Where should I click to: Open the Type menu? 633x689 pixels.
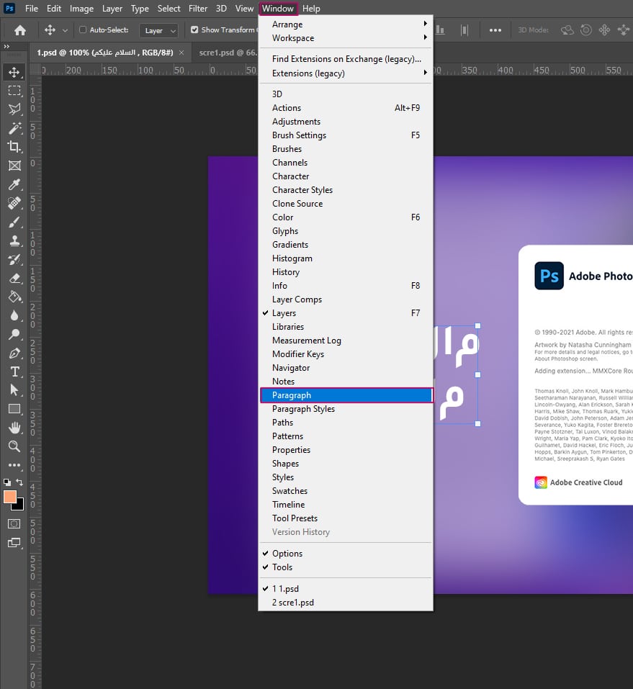point(140,9)
